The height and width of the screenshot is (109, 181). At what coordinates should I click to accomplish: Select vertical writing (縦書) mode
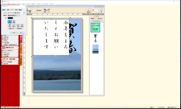coord(10,22)
